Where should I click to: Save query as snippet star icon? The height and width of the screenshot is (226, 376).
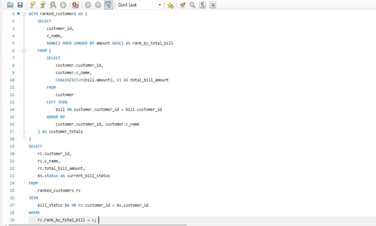point(170,5)
